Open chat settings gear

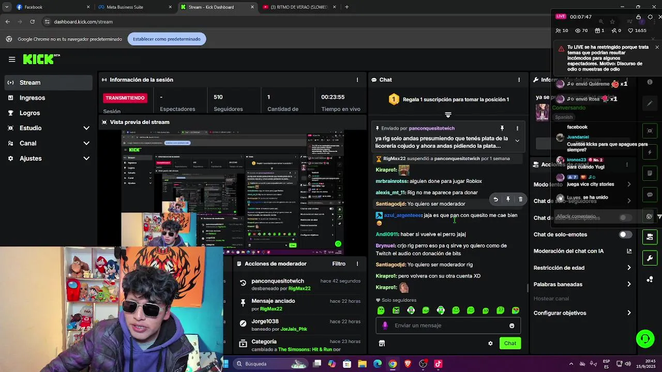(490, 343)
